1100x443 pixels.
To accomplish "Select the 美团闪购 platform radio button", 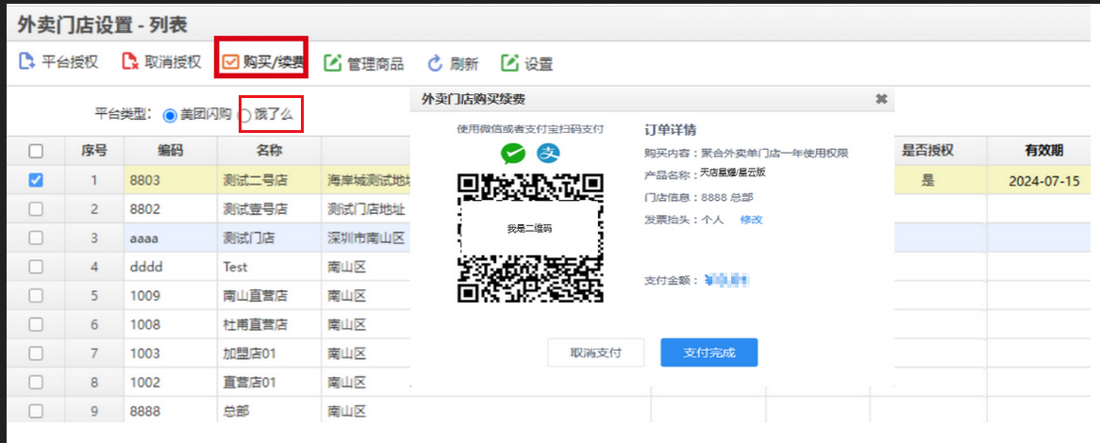I will point(169,116).
